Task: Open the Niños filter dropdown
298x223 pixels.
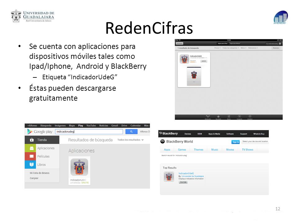Action: coord(243,48)
